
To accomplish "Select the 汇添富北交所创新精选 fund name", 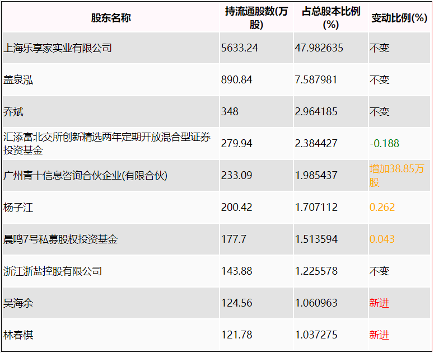I will coord(107,144).
